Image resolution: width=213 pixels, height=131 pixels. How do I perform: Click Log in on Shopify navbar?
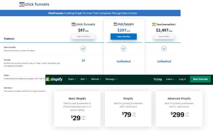click(x=182, y=79)
